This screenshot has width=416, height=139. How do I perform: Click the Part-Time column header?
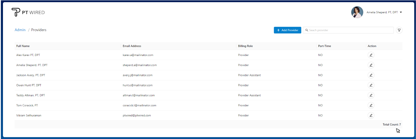point(324,46)
